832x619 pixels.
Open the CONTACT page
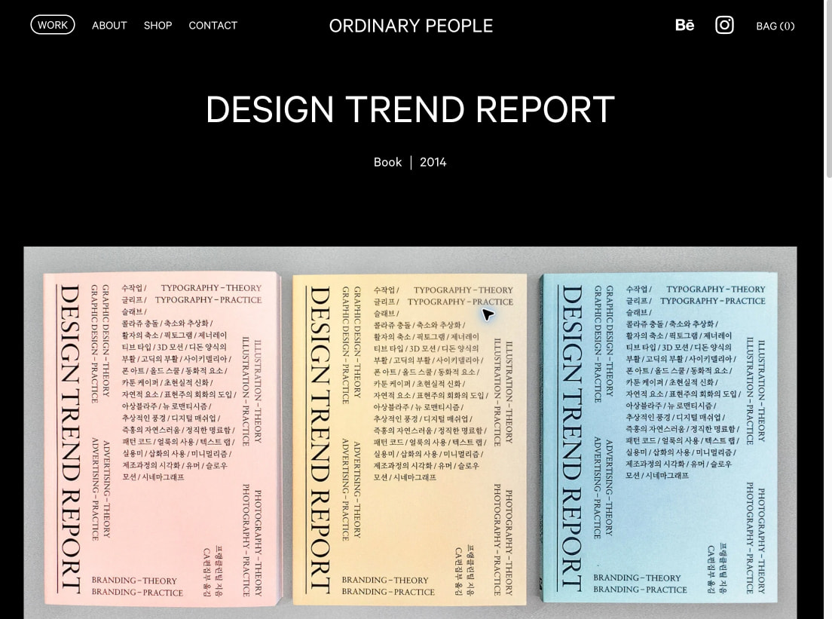click(213, 26)
